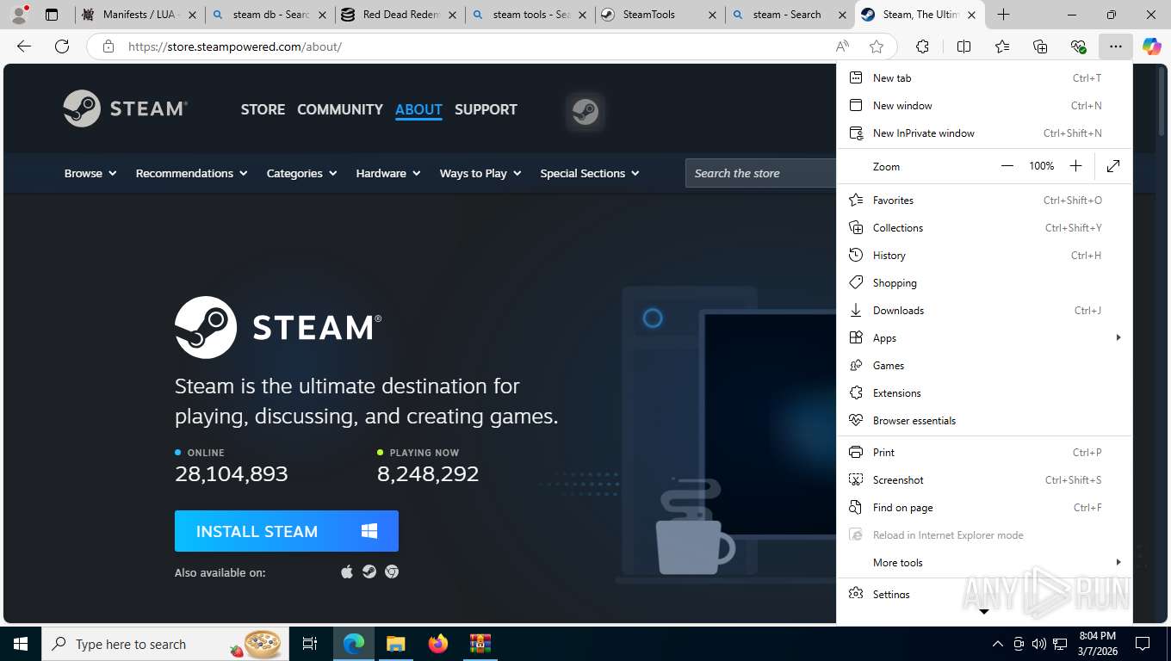Launch Firefox from the taskbar

(x=438, y=644)
